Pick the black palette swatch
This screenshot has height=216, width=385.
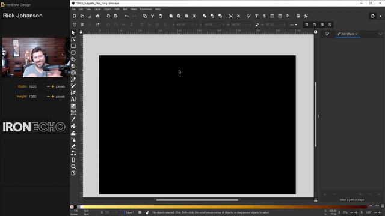pyautogui.click(x=75, y=207)
